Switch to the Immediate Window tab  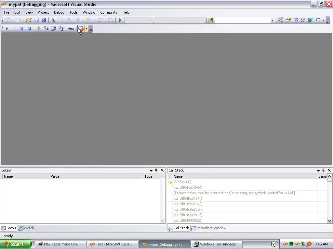[209, 228]
